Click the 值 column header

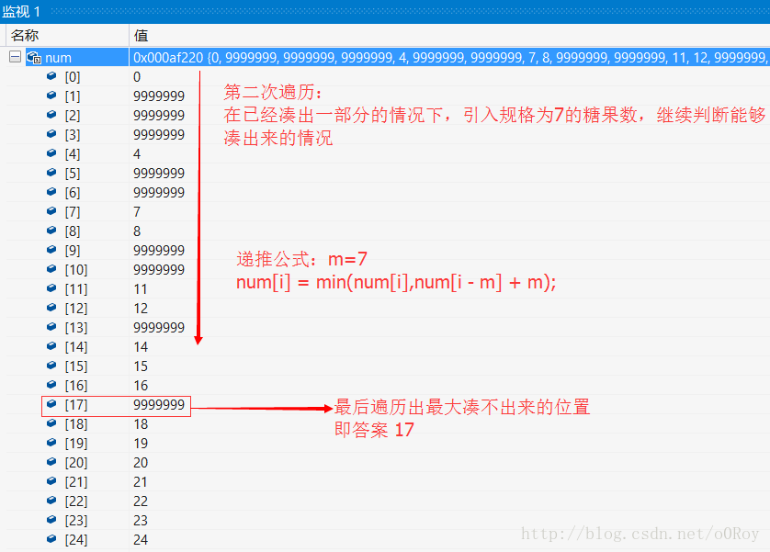coord(141,35)
